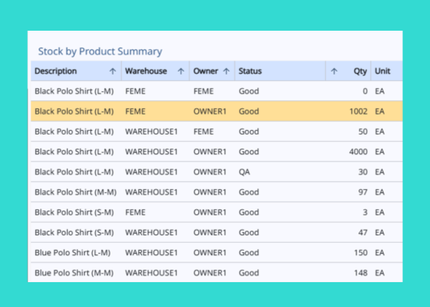Sort by the Description column header label
Screen dimensions: 430x307
click(56, 71)
